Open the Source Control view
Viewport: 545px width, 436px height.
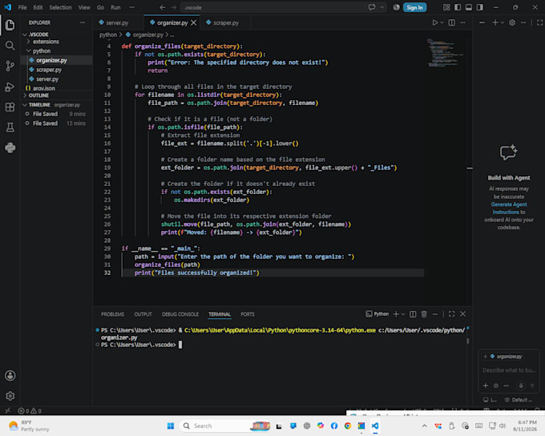click(10, 66)
